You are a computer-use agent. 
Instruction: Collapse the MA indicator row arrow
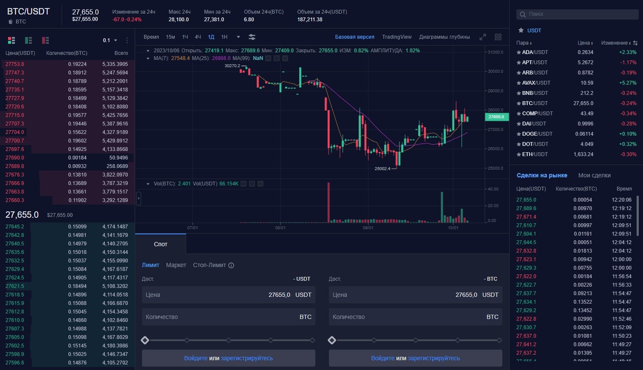point(148,58)
